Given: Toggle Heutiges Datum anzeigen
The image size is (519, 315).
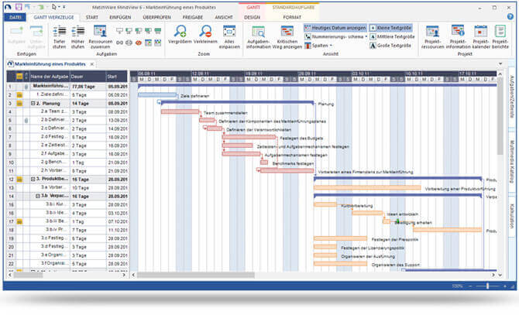Looking at the screenshot, I should pos(335,28).
